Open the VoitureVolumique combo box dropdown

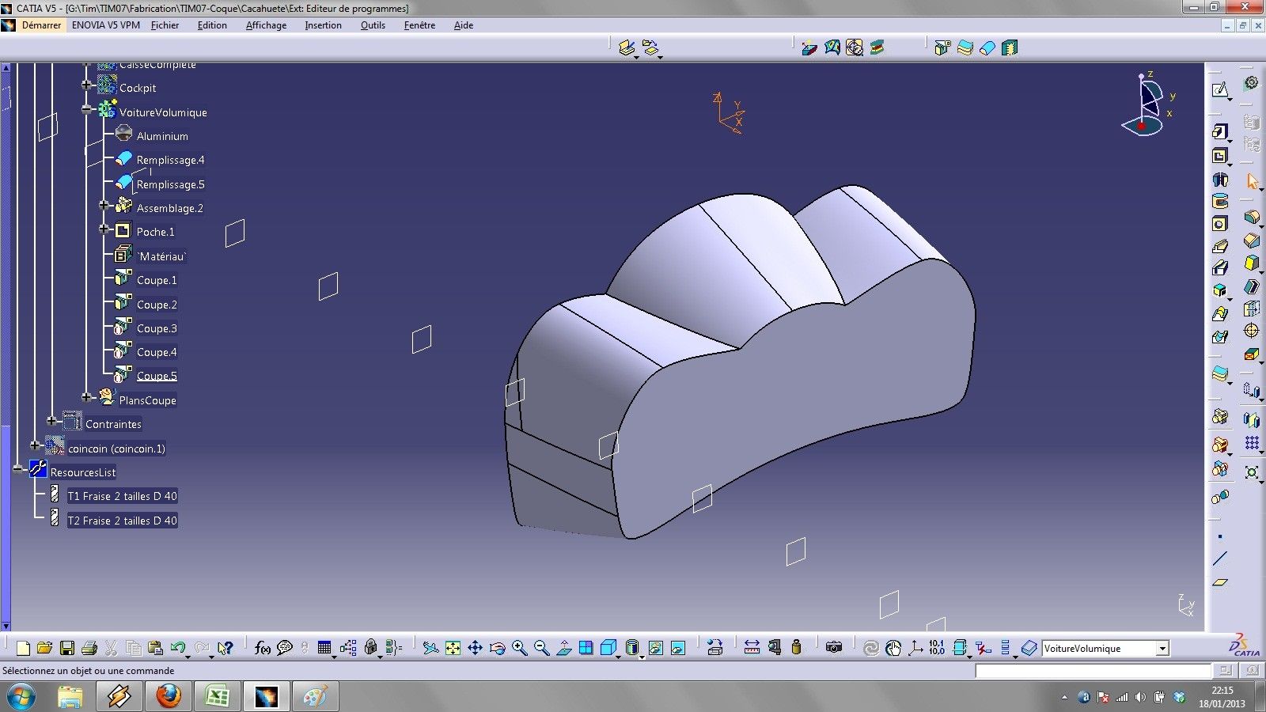[x=1162, y=649]
